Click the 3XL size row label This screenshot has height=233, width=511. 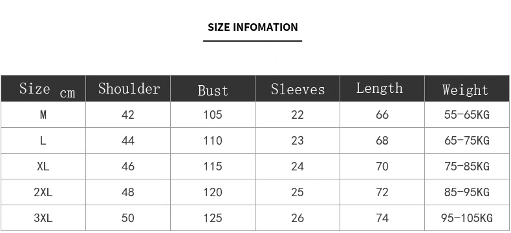(x=43, y=218)
